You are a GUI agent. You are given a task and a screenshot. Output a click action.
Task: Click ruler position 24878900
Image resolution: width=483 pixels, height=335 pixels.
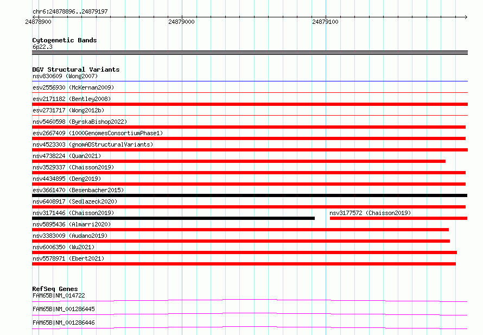point(38,22)
